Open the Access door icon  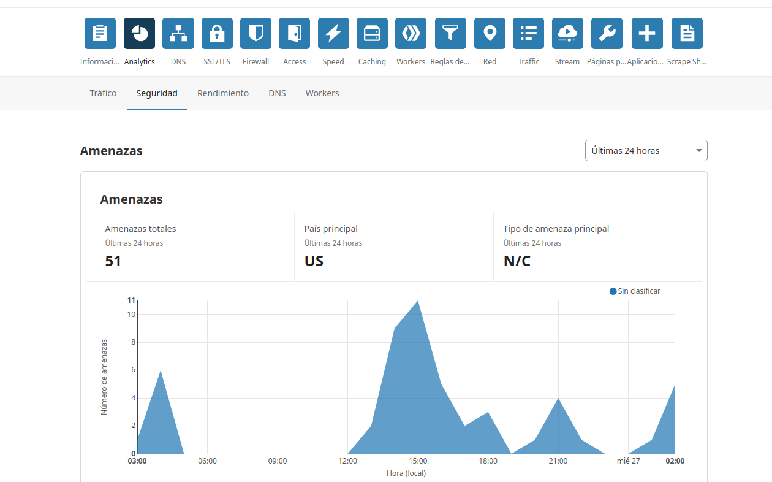tap(294, 34)
